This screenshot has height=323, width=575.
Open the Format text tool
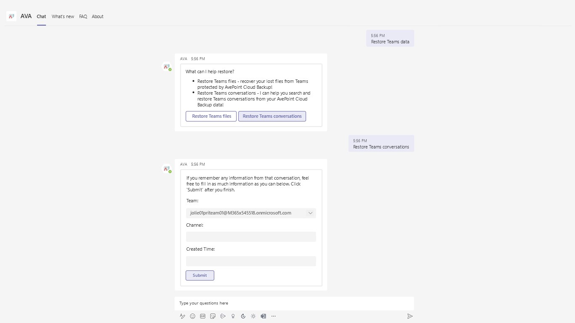click(182, 316)
